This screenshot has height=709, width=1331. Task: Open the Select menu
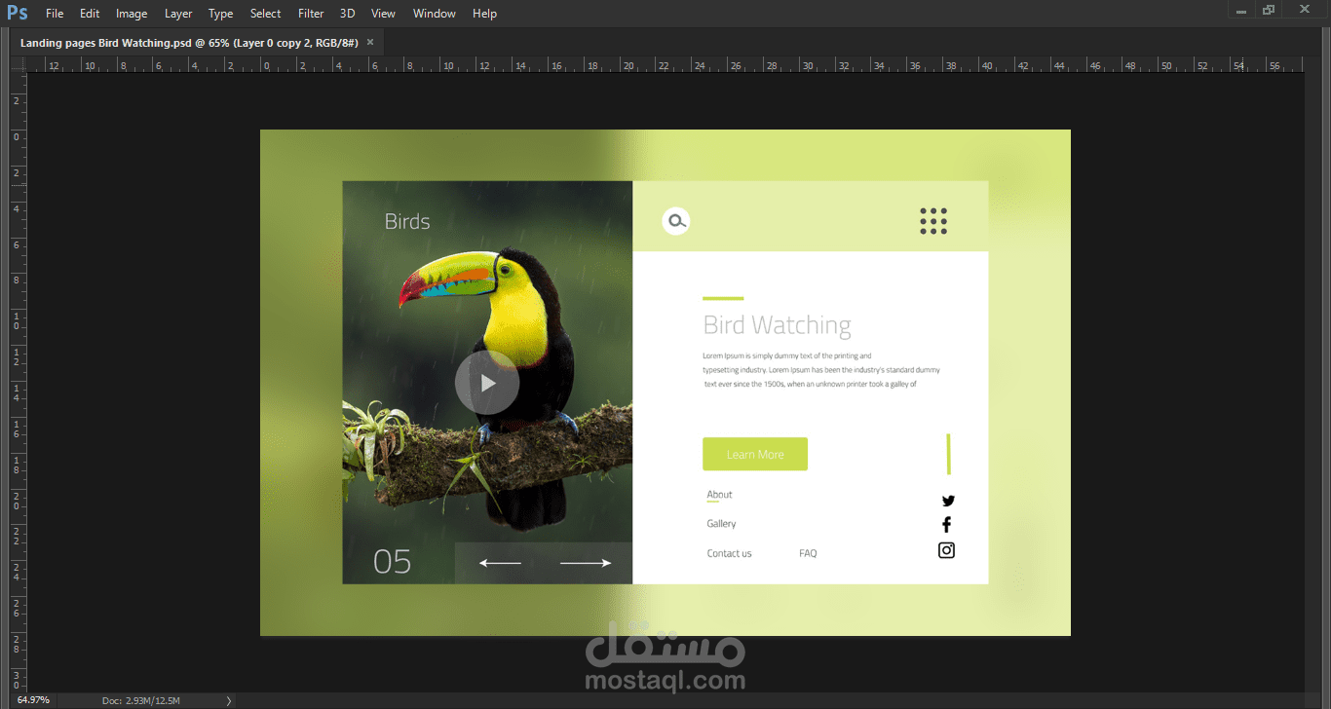(x=265, y=14)
